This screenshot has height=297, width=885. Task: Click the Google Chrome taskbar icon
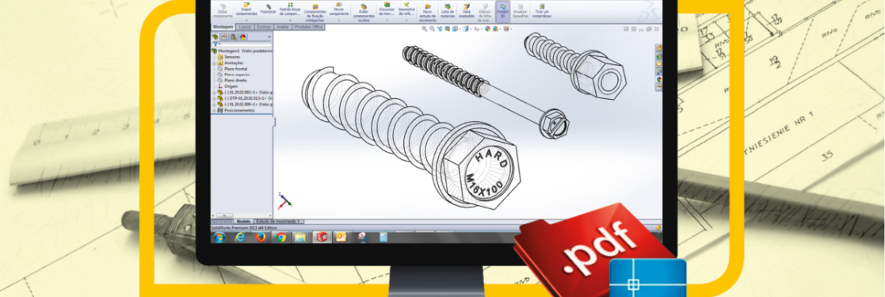pos(280,238)
